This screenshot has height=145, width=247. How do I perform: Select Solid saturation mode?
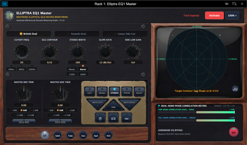[x=57, y=135]
